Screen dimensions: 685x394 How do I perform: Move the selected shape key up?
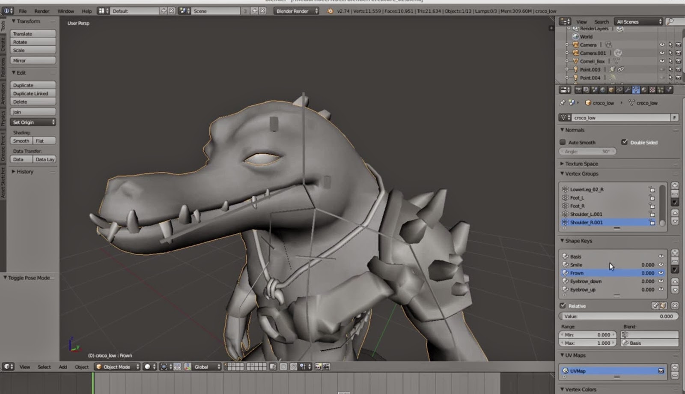[675, 281]
